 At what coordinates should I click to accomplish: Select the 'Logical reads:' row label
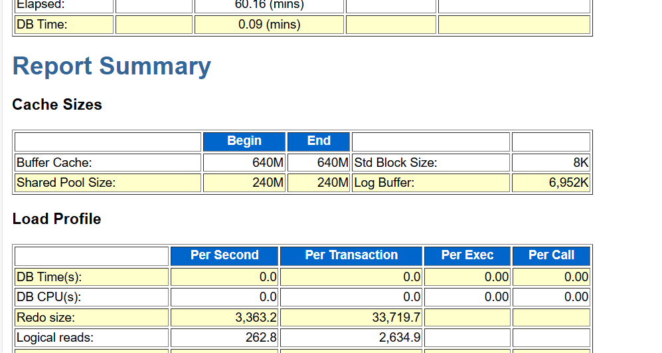pos(55,337)
